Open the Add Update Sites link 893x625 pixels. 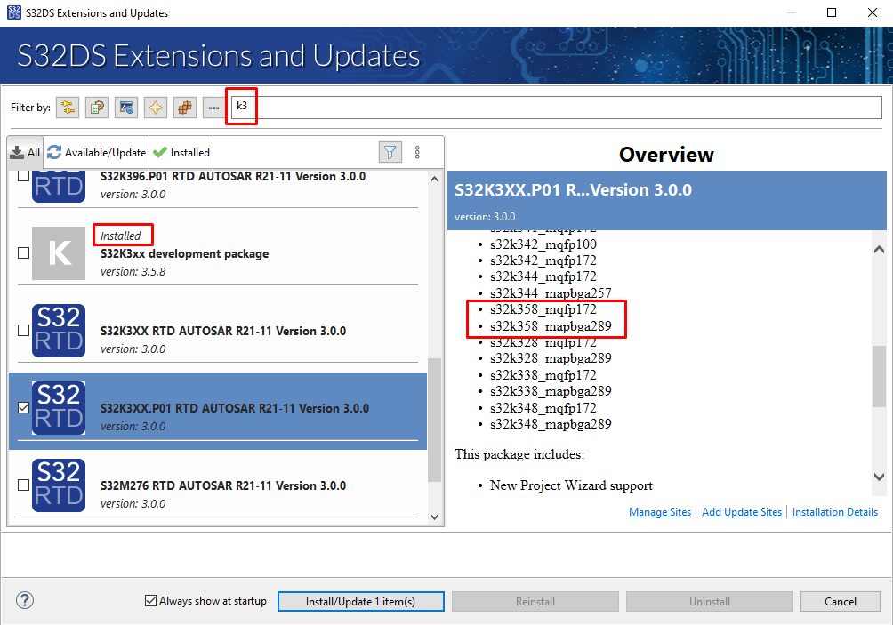point(742,512)
